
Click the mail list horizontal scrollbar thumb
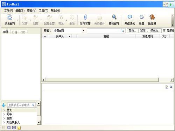pos(102,80)
